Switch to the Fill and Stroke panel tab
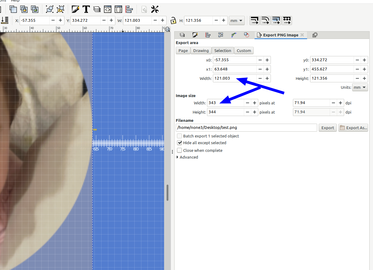 (x=195, y=35)
